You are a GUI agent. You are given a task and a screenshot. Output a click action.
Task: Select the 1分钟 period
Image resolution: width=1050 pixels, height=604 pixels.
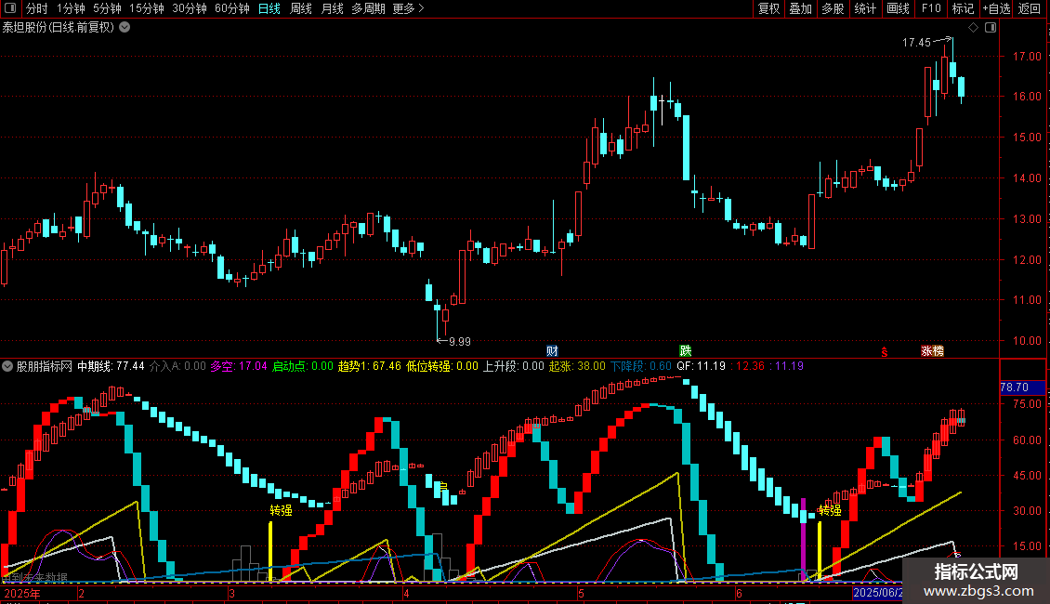point(71,8)
